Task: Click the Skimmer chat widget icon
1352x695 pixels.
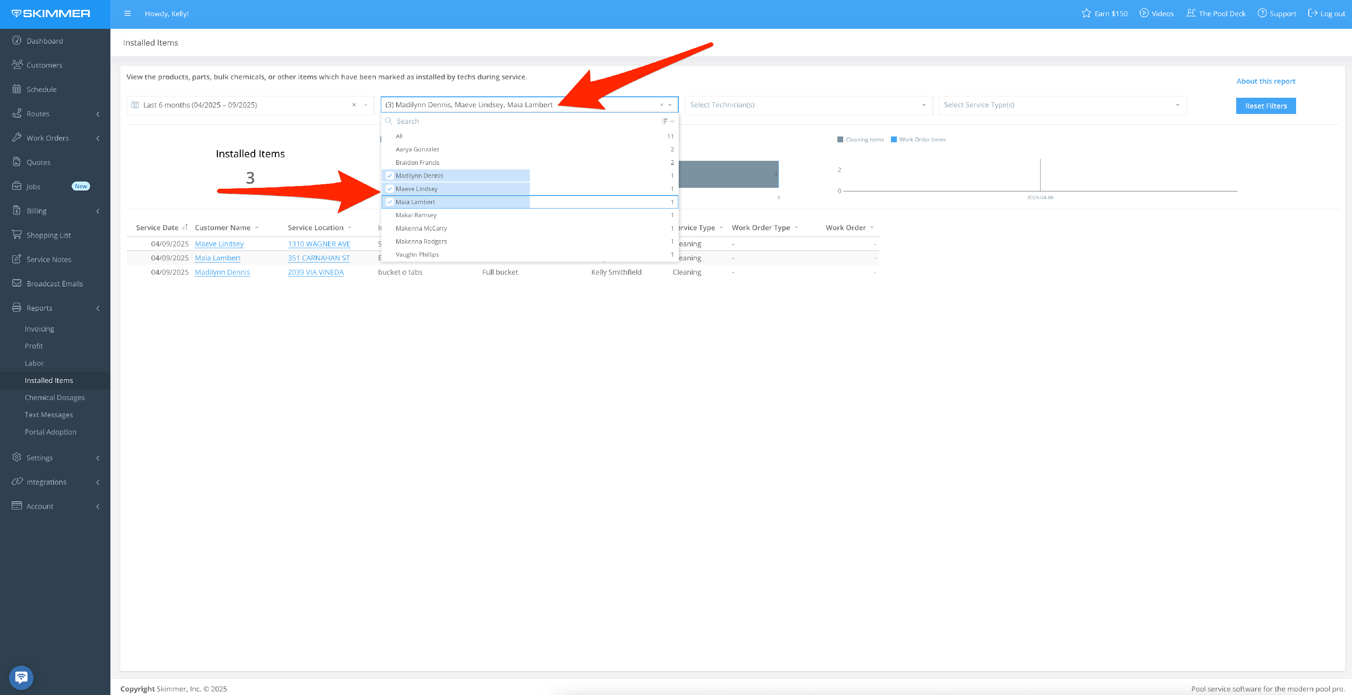Action: 21,677
